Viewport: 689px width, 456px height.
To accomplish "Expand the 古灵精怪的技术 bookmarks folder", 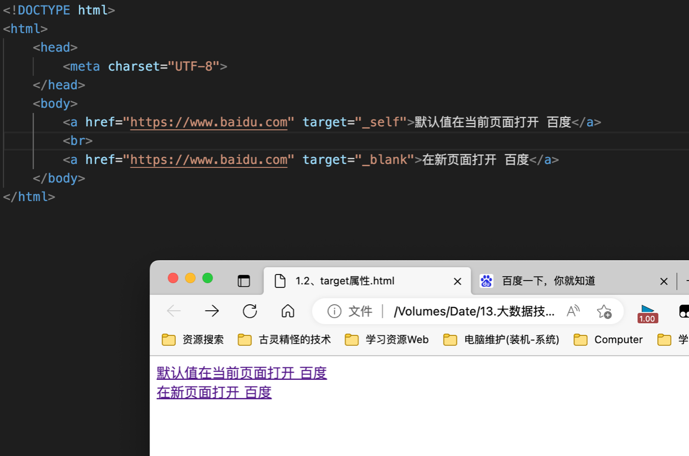I will coord(285,339).
